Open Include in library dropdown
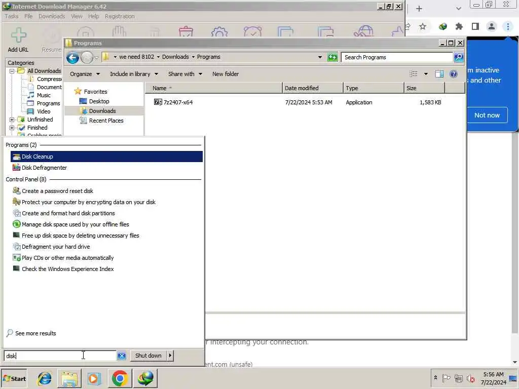The width and height of the screenshot is (519, 389). point(134,74)
